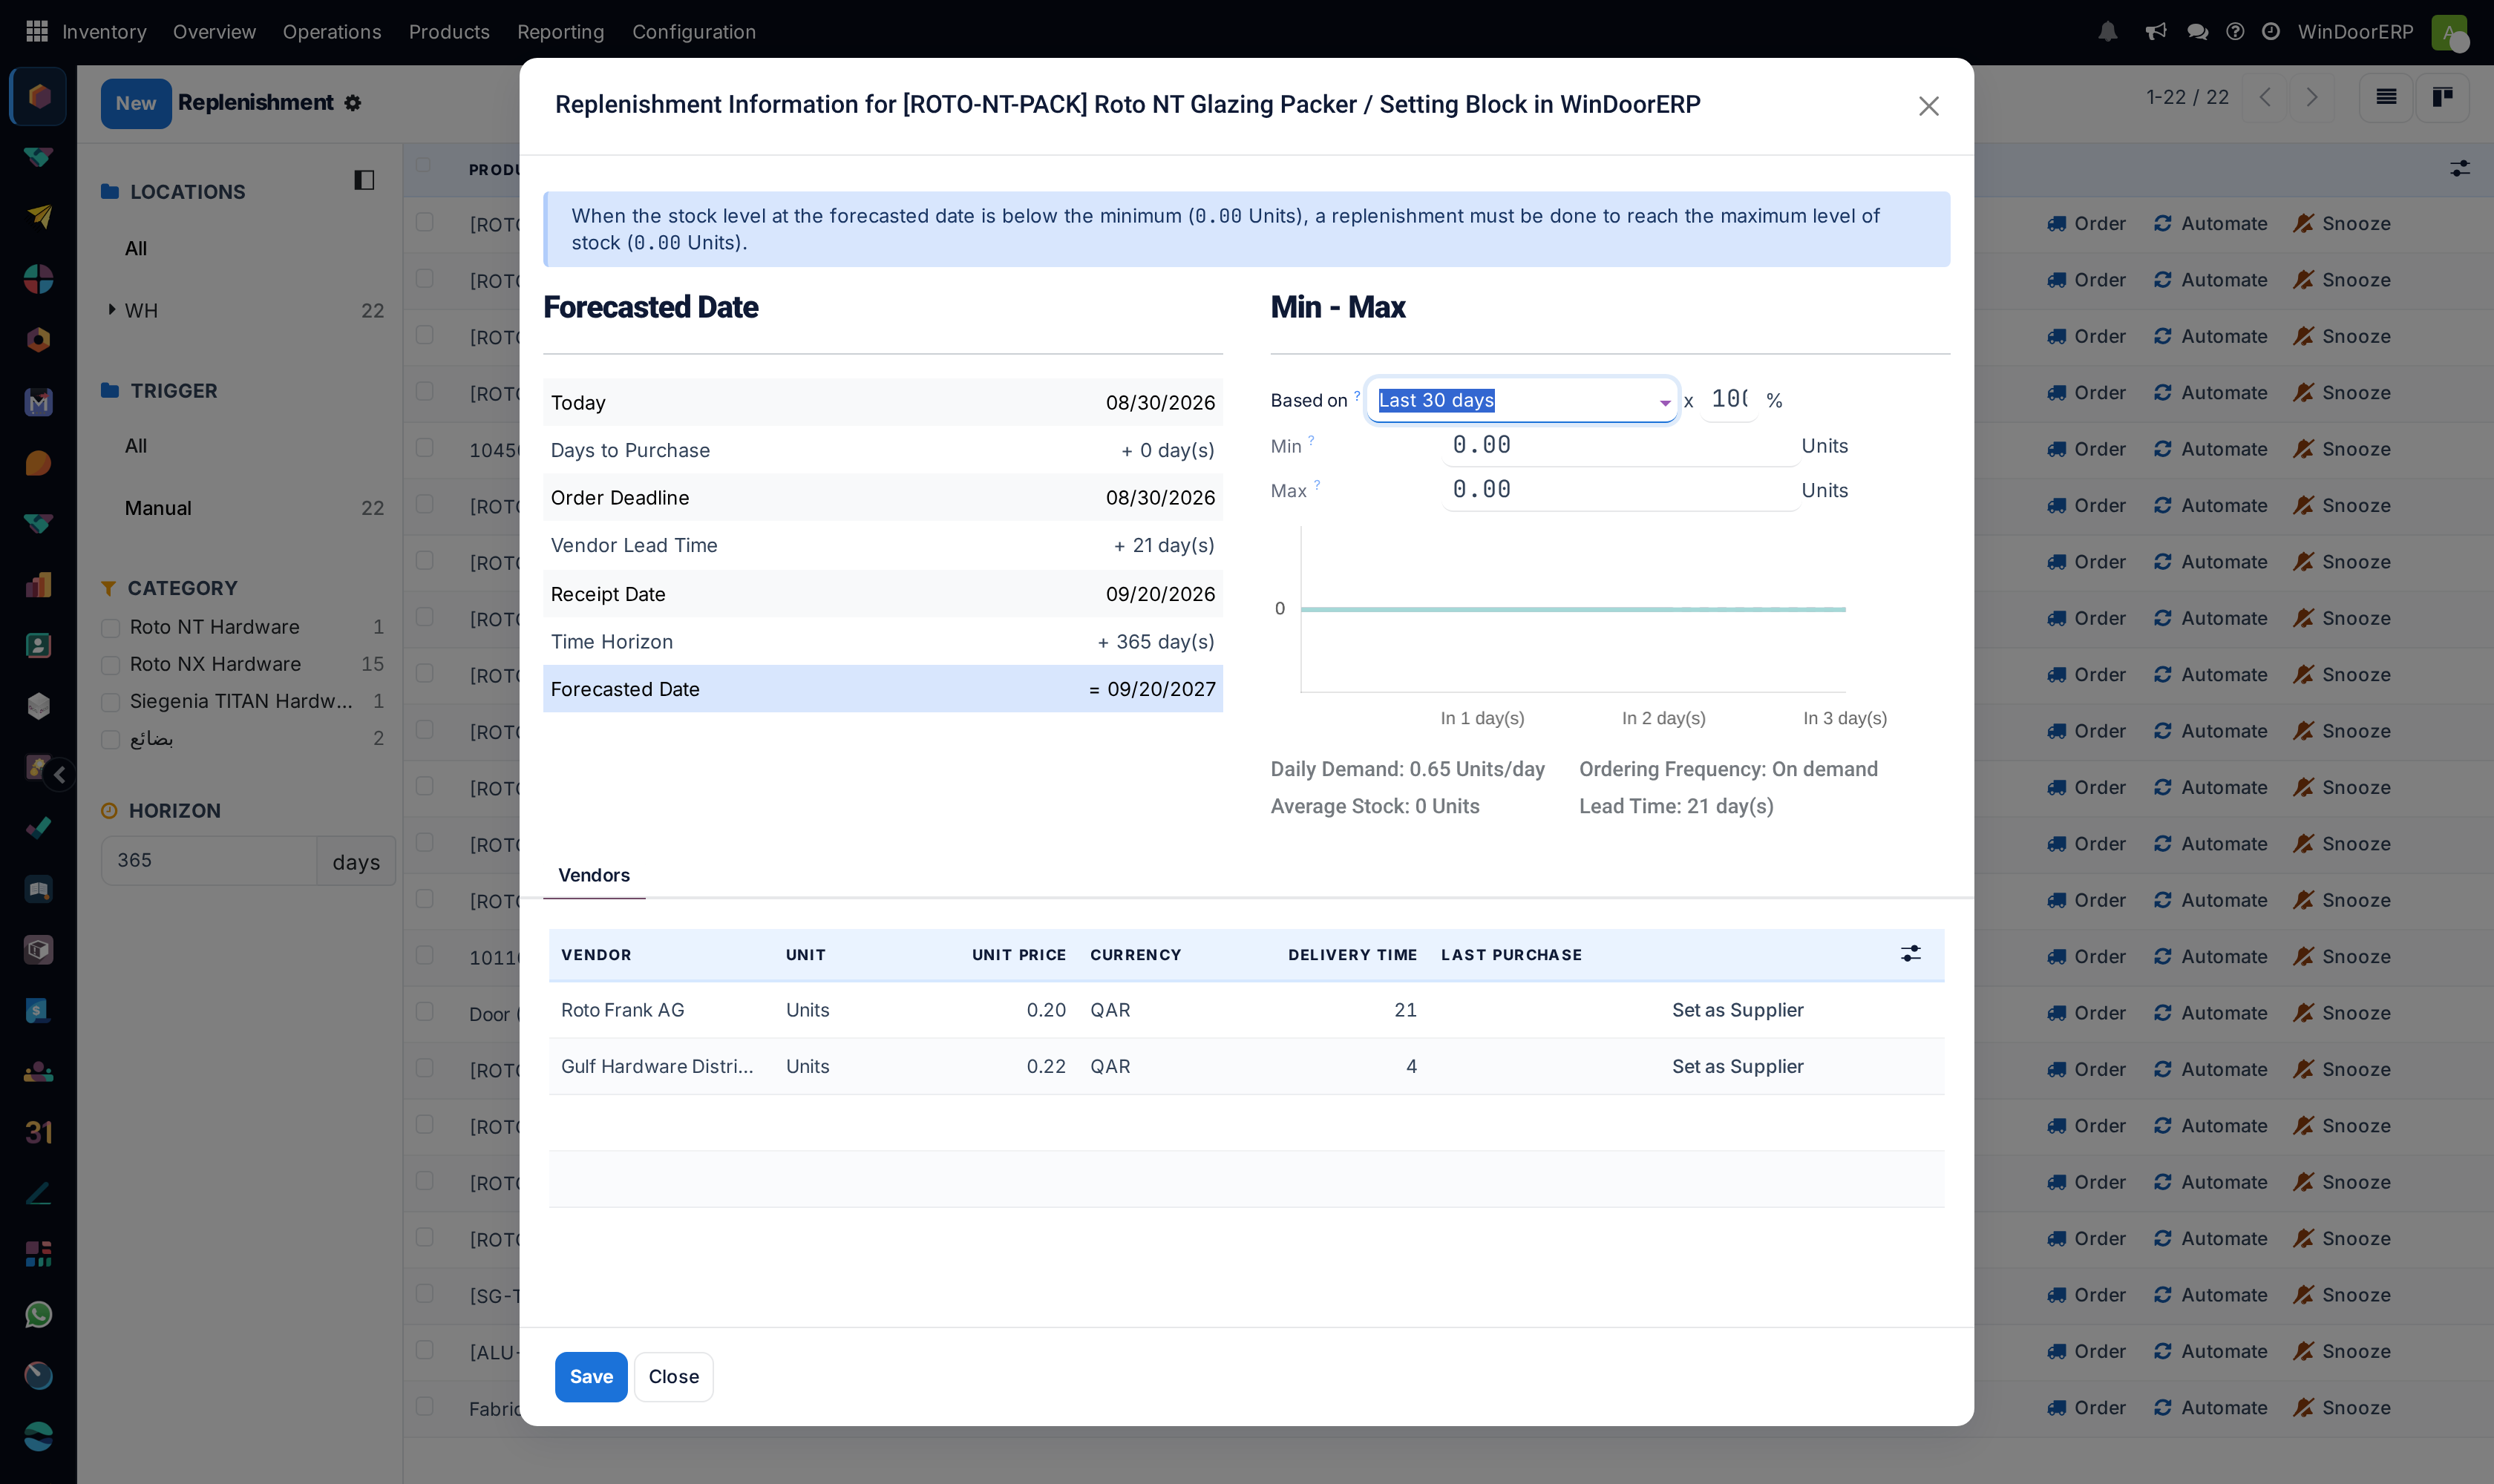2494x1484 pixels.
Task: Expand the WH location tree item
Action: click(112, 310)
